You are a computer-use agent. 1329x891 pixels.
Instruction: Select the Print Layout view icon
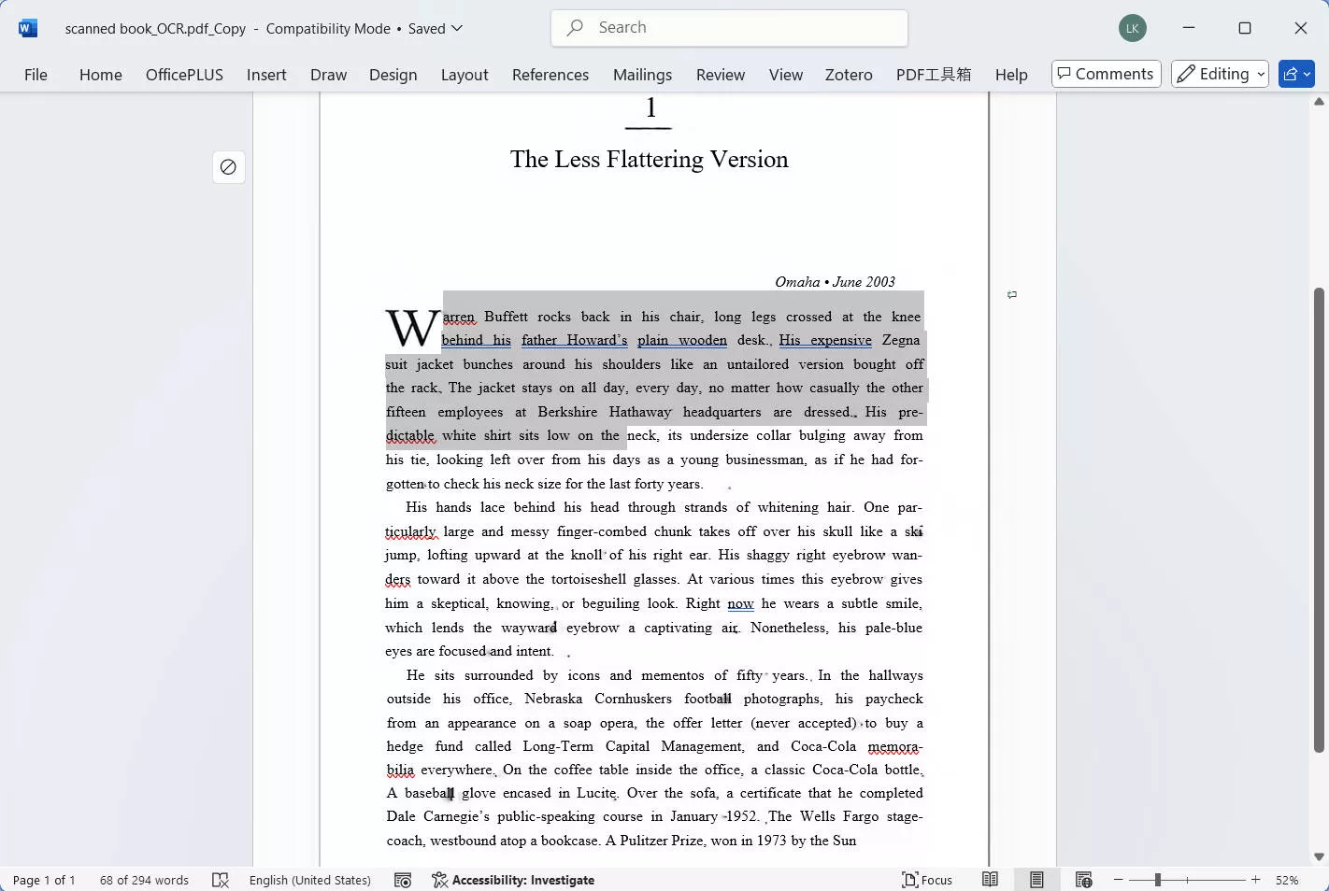tap(1036, 879)
